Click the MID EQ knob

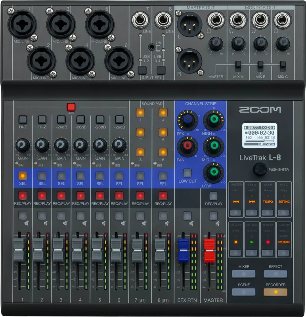pos(214,145)
